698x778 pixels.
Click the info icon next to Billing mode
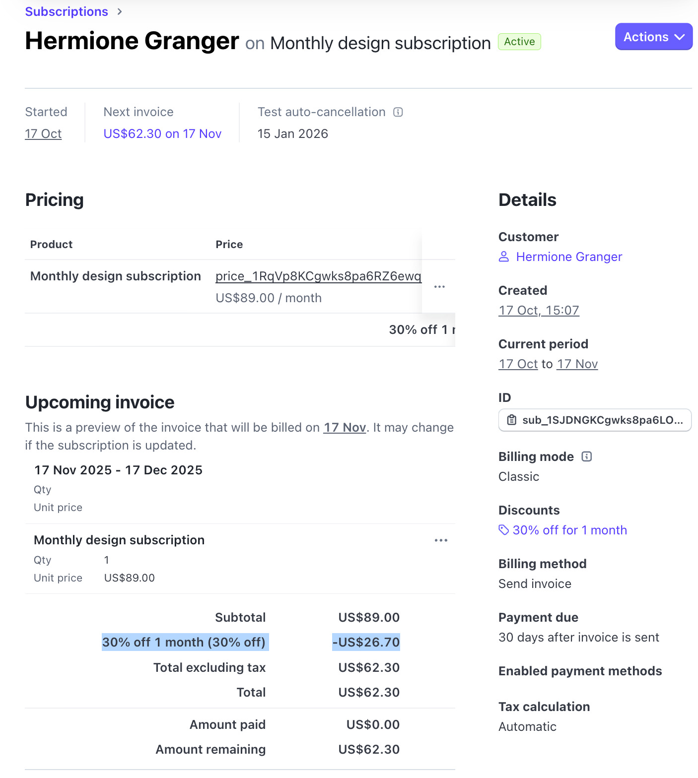click(x=587, y=456)
